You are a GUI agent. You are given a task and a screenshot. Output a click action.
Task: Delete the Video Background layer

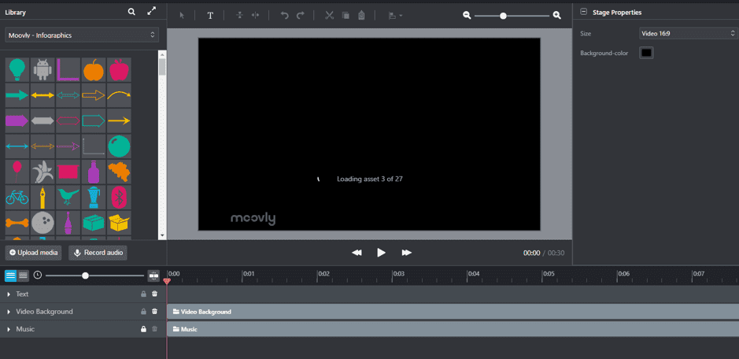[x=154, y=312]
